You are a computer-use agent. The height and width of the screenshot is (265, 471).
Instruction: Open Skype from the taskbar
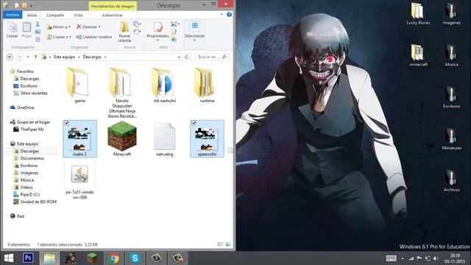tap(135, 258)
